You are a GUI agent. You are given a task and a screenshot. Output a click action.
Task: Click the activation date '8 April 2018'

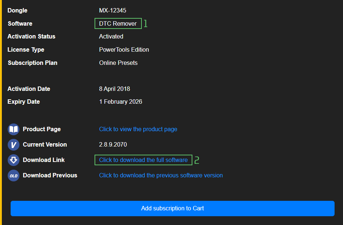click(114, 89)
